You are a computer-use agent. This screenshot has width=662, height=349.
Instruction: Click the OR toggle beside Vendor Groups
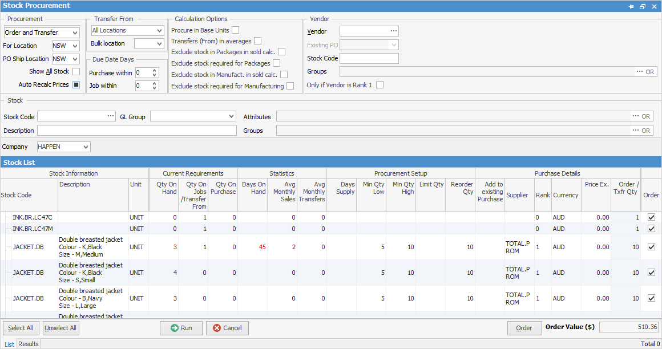coord(649,72)
